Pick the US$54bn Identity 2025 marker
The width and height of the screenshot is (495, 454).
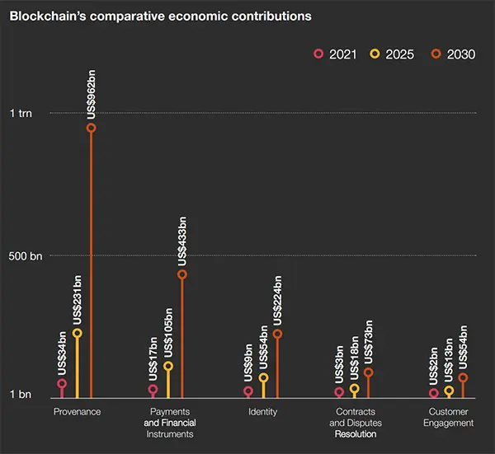(x=264, y=377)
